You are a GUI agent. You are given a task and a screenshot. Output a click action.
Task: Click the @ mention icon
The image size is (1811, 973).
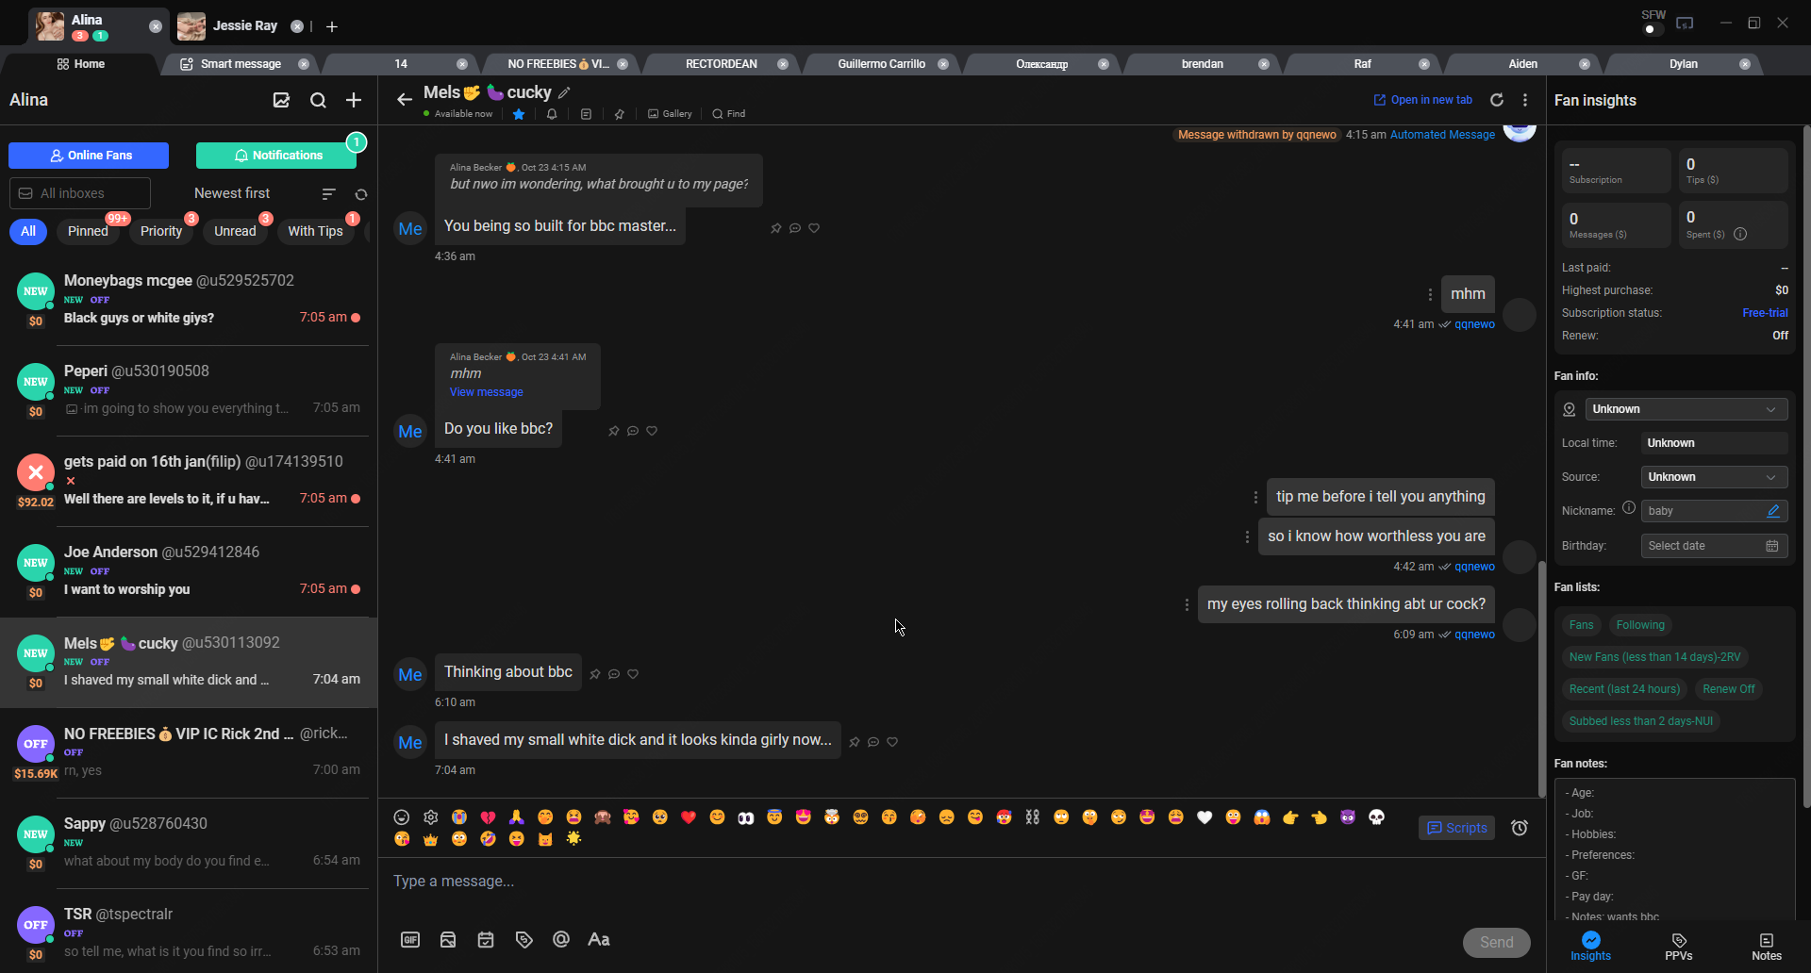561,939
